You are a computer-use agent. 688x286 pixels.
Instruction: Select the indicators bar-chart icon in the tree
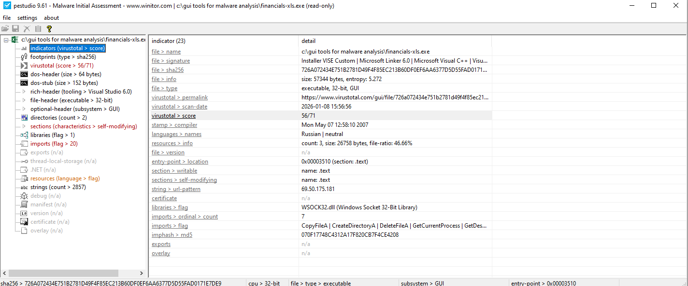pos(23,48)
